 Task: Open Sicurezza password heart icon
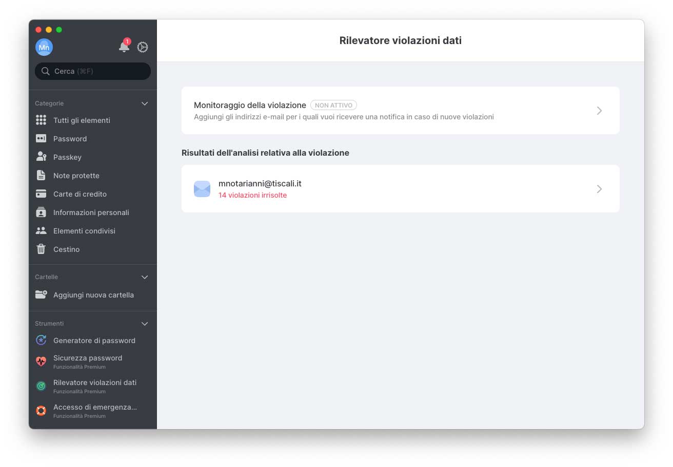41,362
